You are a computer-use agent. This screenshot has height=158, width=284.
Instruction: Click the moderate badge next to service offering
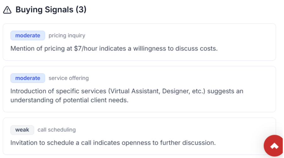28,78
